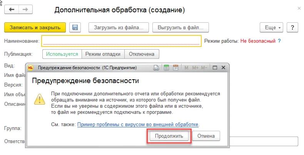Click the printer icon in dialog titlebar
The height and width of the screenshot is (155, 304).
pyautogui.click(x=156, y=68)
